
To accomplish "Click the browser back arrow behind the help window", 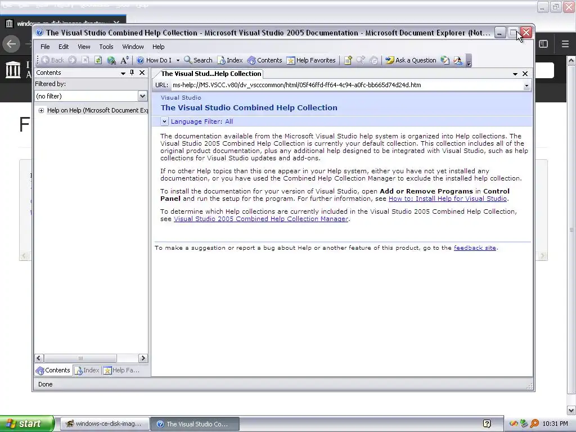I will click(11, 44).
